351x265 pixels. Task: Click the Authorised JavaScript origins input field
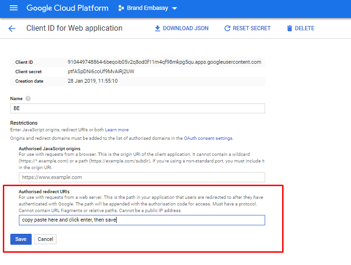(142, 177)
